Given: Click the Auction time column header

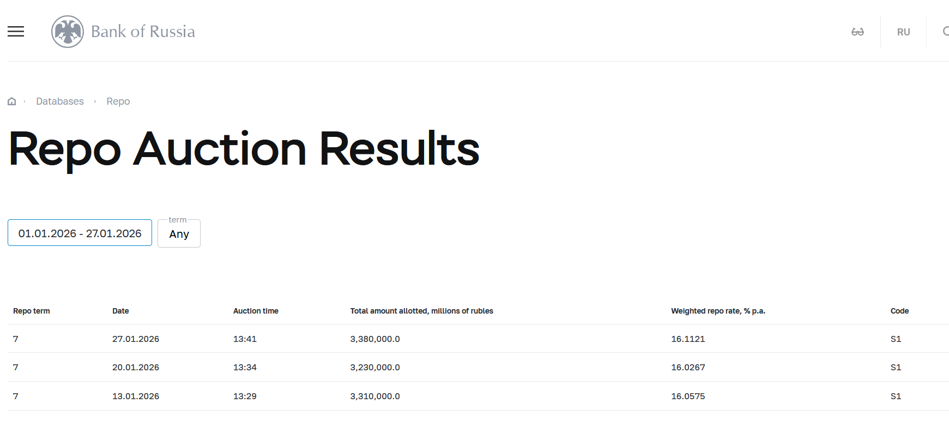Looking at the screenshot, I should (x=256, y=311).
